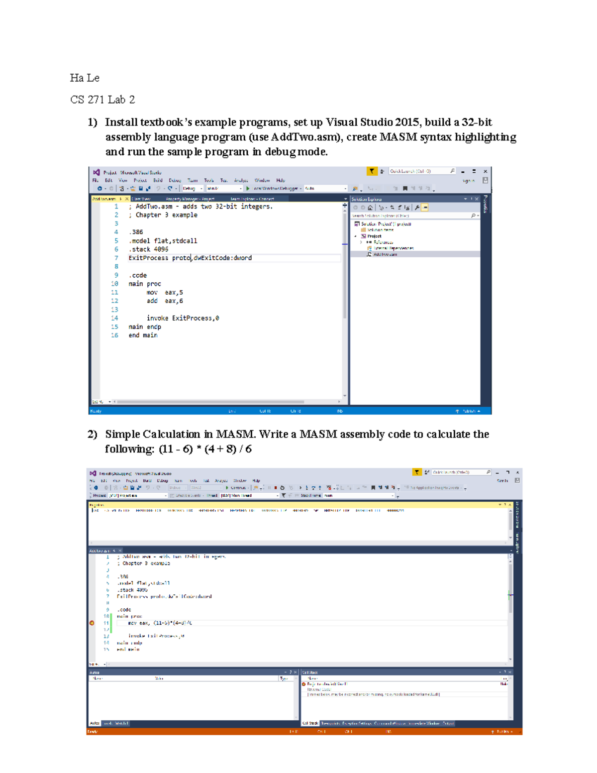
Task: Click the Continue debug icon in the debugging toolbar
Action: tap(227, 487)
